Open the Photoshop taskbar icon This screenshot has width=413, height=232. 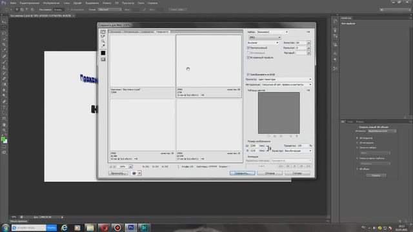[x=131, y=227]
